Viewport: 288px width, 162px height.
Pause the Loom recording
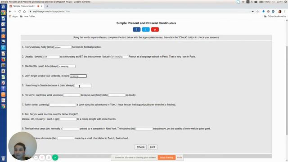coord(49,157)
